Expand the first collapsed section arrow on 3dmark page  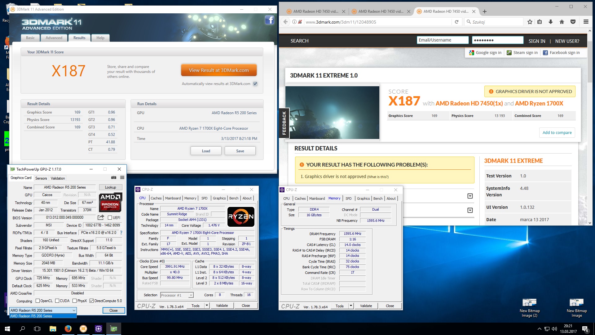coord(470,196)
